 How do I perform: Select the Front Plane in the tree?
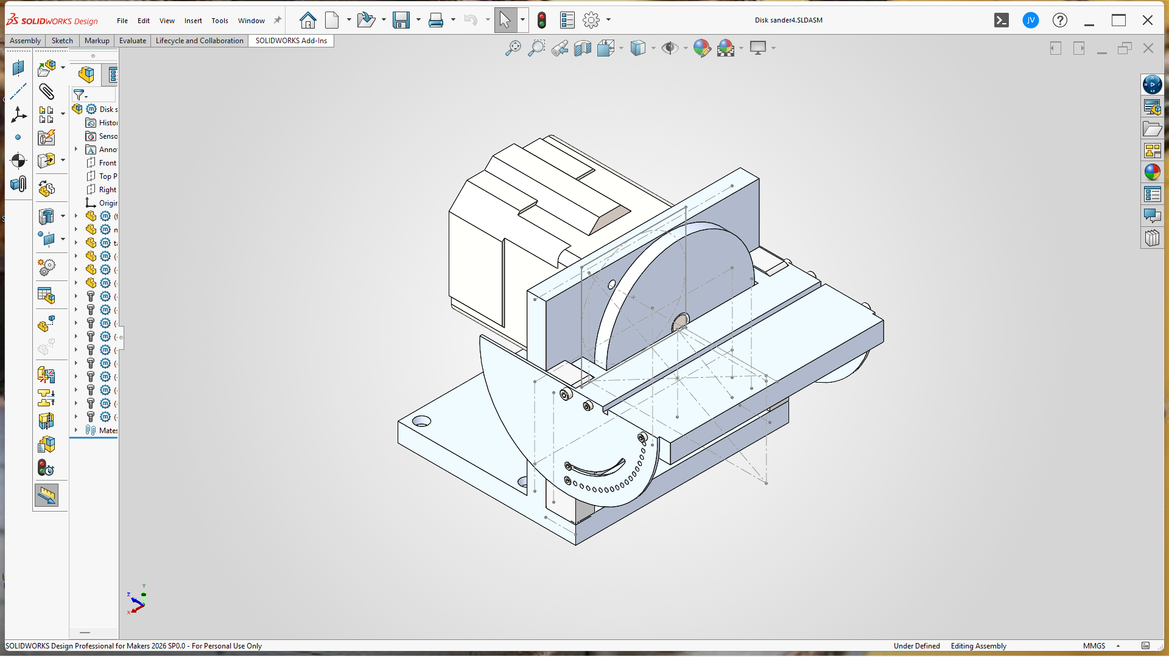point(107,162)
